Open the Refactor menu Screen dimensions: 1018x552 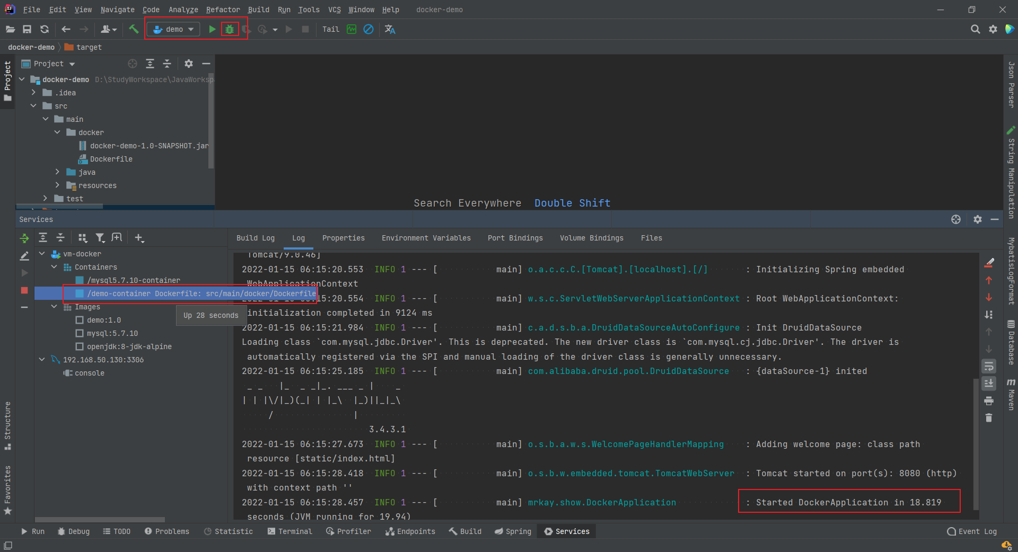[x=223, y=10]
